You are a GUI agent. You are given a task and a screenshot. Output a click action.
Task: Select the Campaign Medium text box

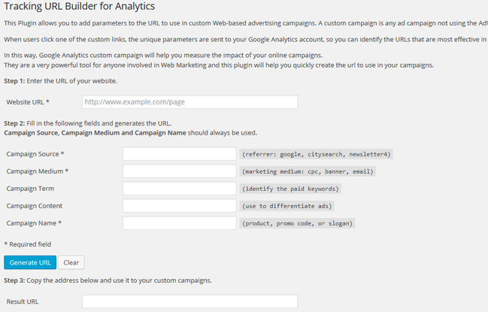pyautogui.click(x=180, y=171)
